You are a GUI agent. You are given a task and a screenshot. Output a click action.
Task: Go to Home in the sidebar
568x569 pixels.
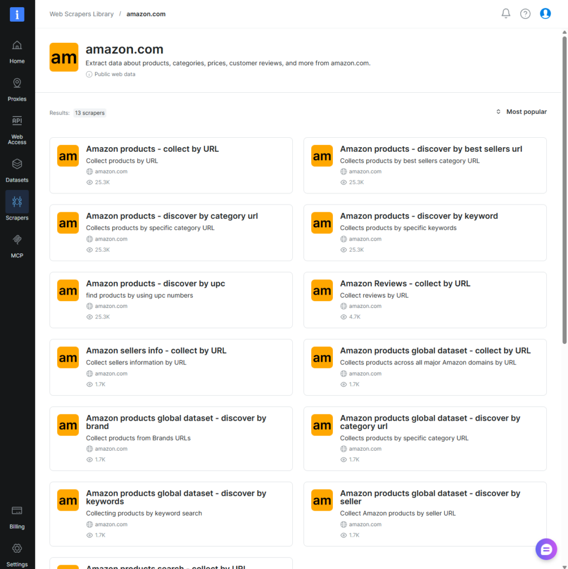(x=17, y=52)
